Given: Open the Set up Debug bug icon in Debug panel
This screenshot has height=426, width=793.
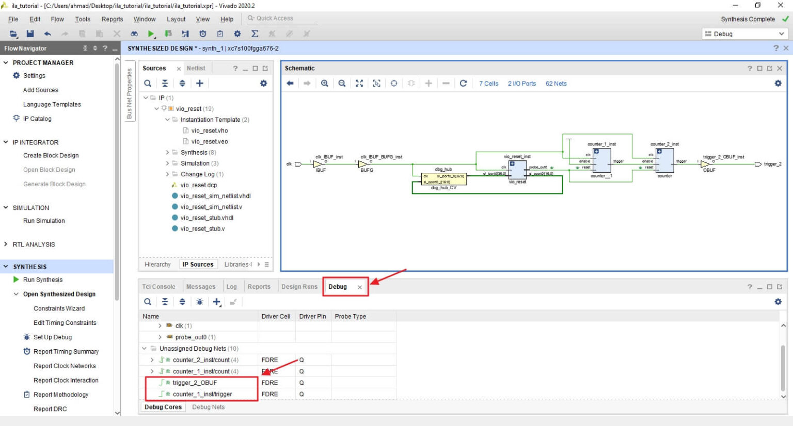Looking at the screenshot, I should click(x=199, y=302).
